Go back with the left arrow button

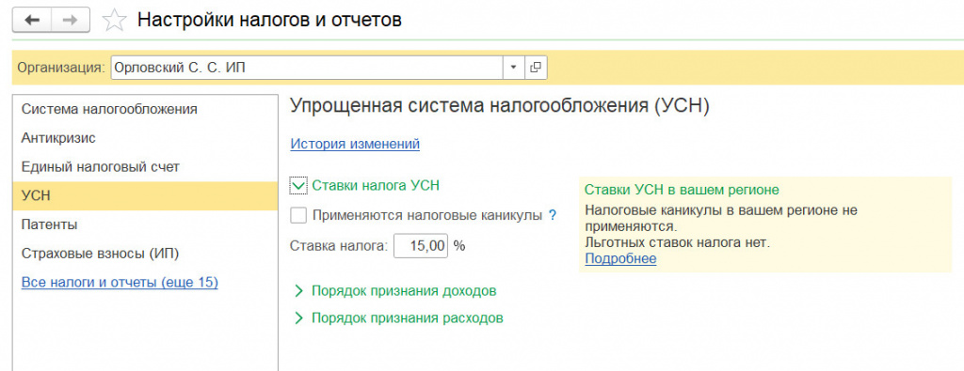coord(31,20)
